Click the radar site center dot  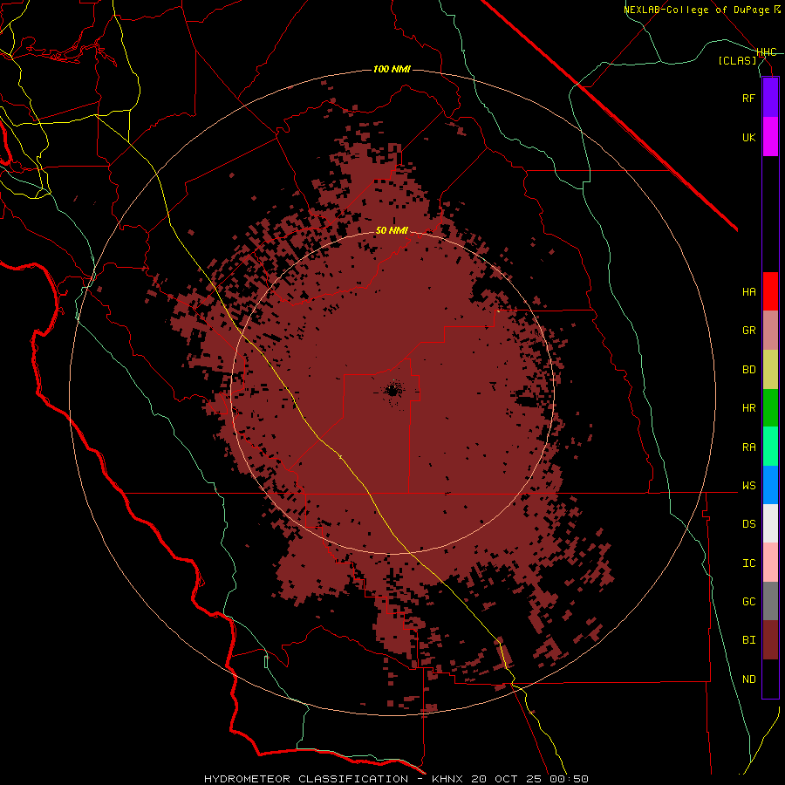click(392, 390)
